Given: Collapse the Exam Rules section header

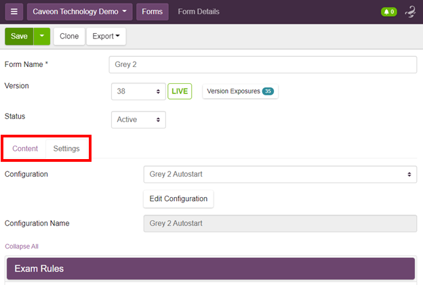Looking at the screenshot, I should coord(211,269).
